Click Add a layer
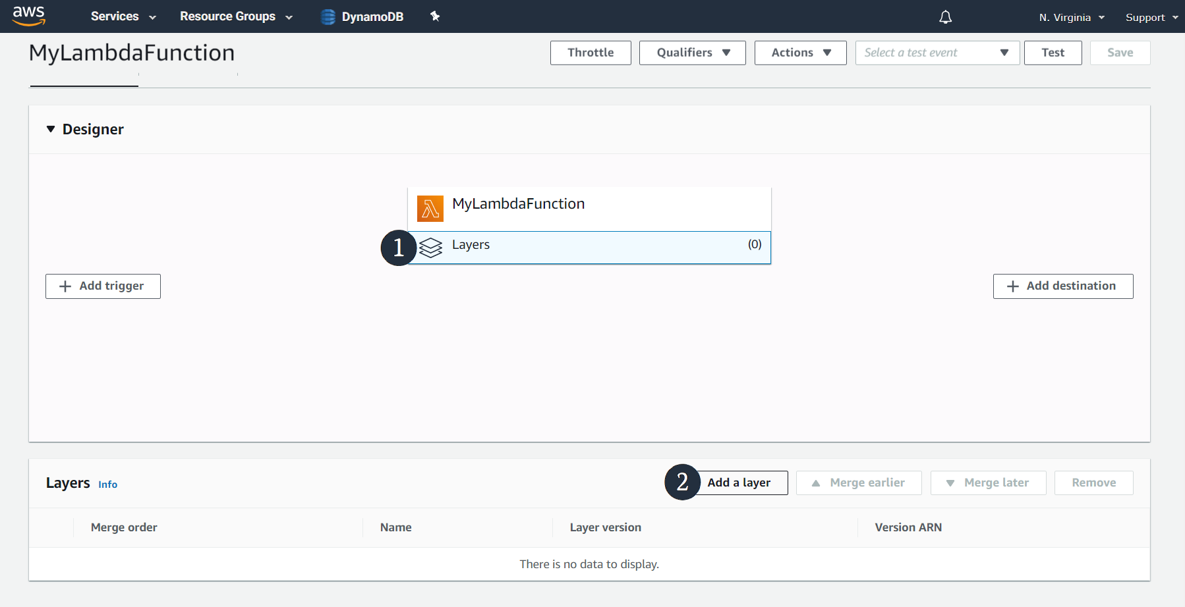 739,483
